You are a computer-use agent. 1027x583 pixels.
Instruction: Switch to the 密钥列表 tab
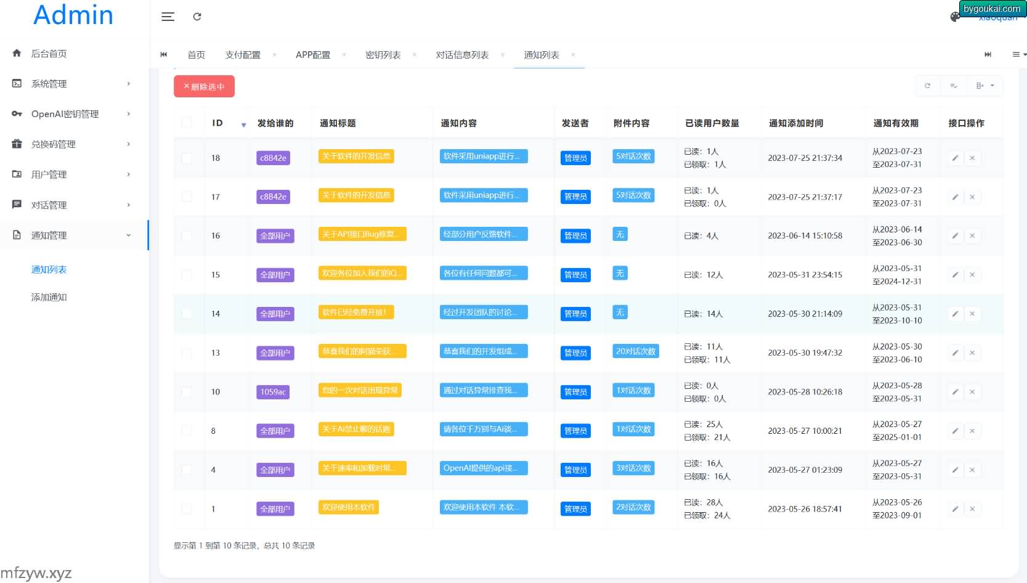click(x=383, y=55)
